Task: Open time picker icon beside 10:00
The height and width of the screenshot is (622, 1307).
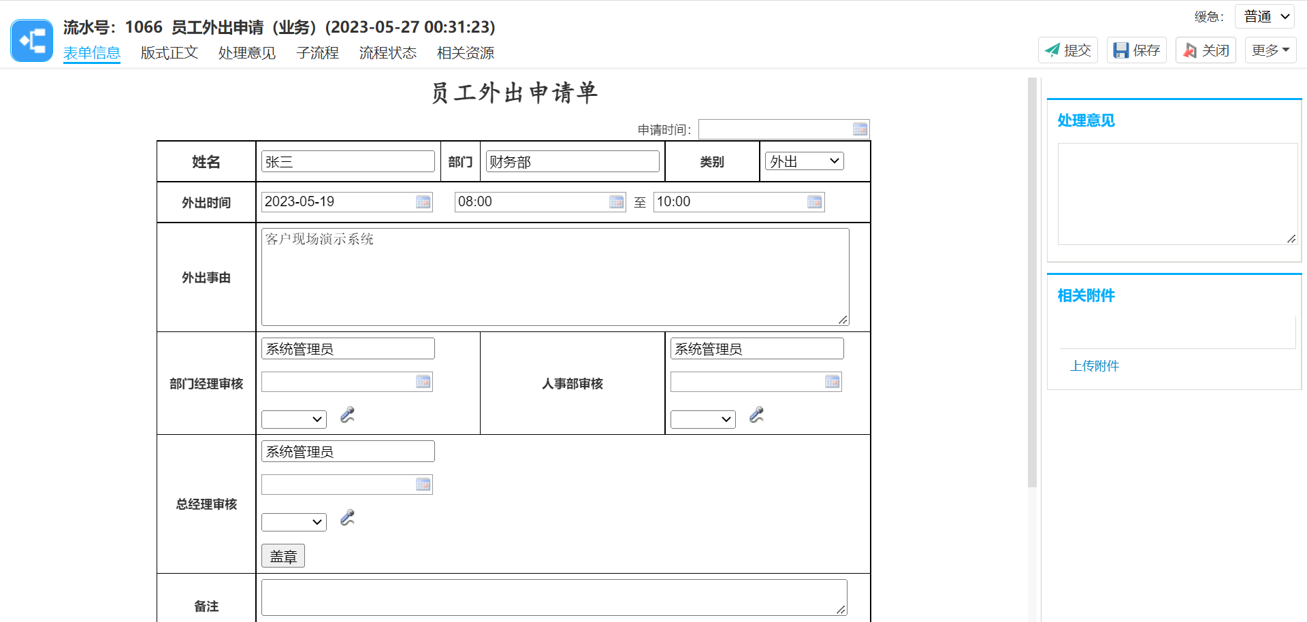Action: tap(815, 202)
